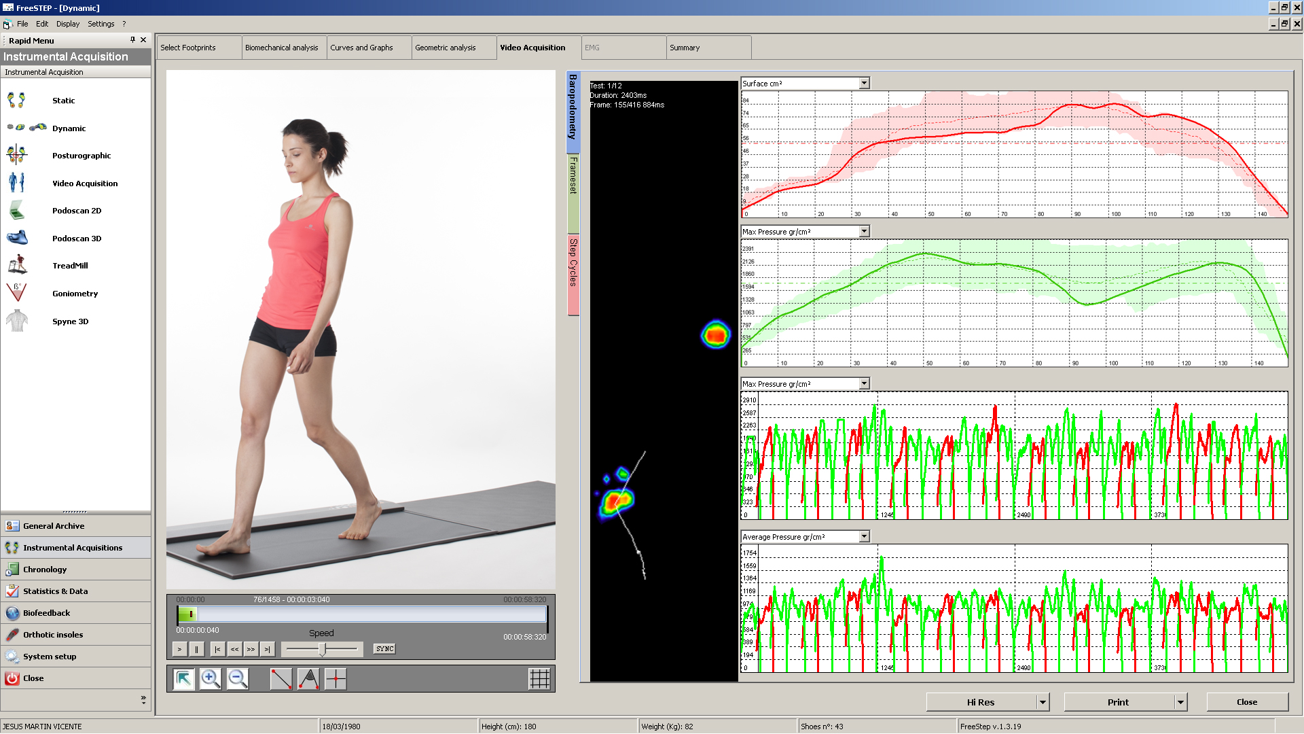Select the angle measurement tool

coord(308,679)
